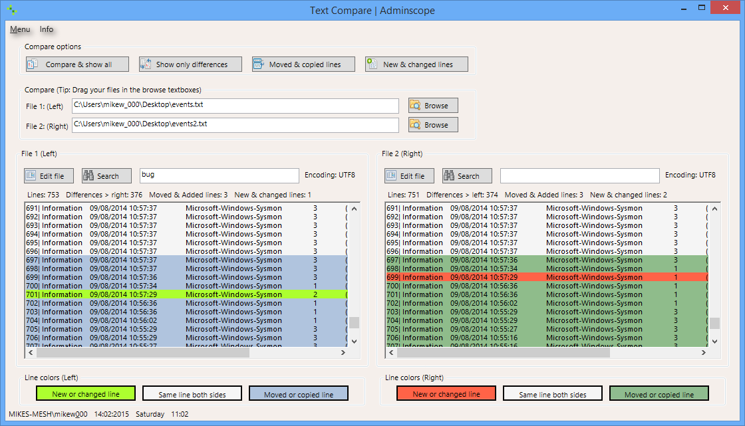This screenshot has height=426, width=745.
Task: Select line 691 in left list
Action: click(x=186, y=208)
